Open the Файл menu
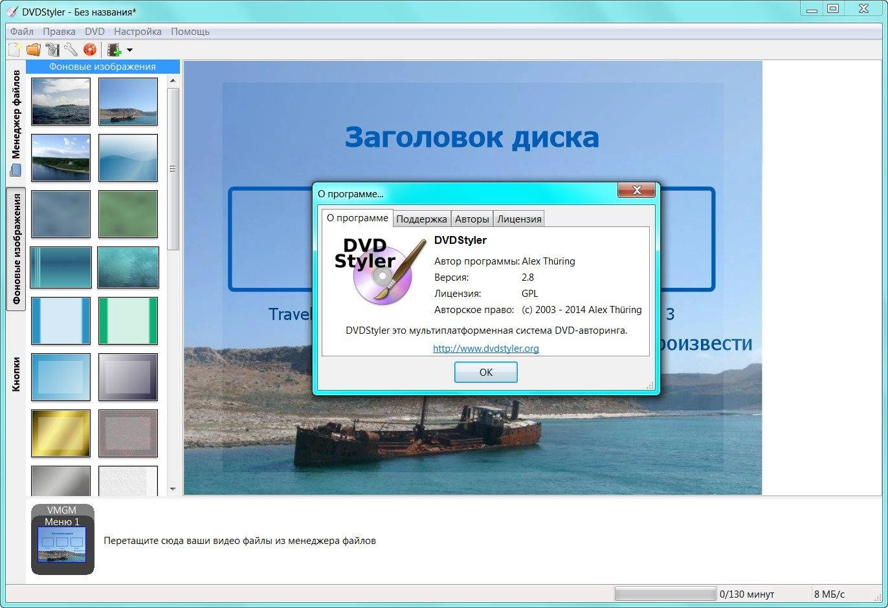The image size is (888, 608). click(22, 31)
